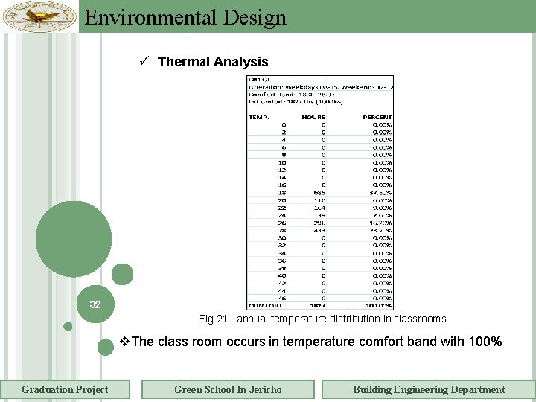The image size is (536, 402).
Task: Click the temperature 34 row label
Action: [x=282, y=253]
